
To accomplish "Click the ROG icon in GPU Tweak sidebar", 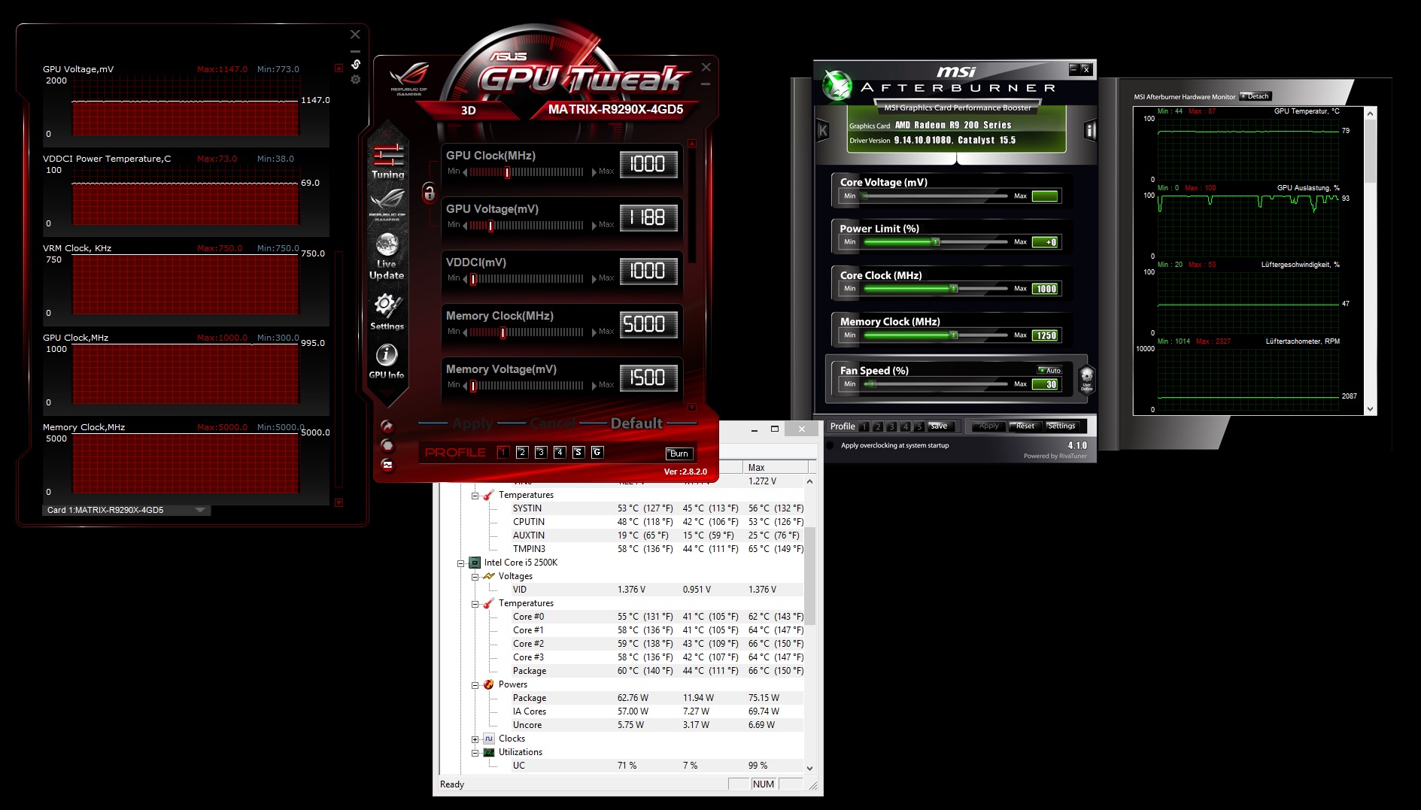I will coord(387,204).
